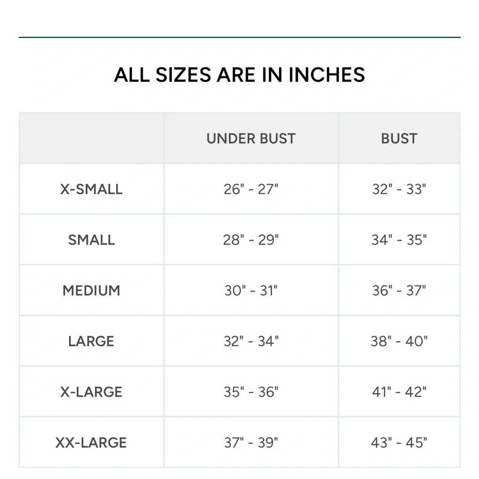Click X-LARGE under bust 35" - 36" cell
Viewport: 479px width, 479px height.
[251, 392]
